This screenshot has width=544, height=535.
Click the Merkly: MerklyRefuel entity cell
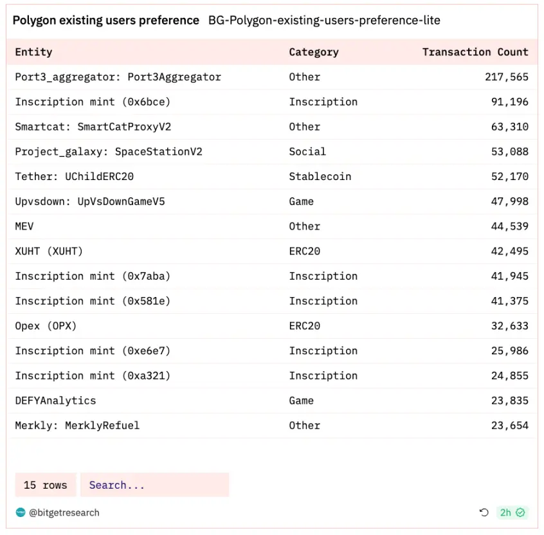[77, 425]
